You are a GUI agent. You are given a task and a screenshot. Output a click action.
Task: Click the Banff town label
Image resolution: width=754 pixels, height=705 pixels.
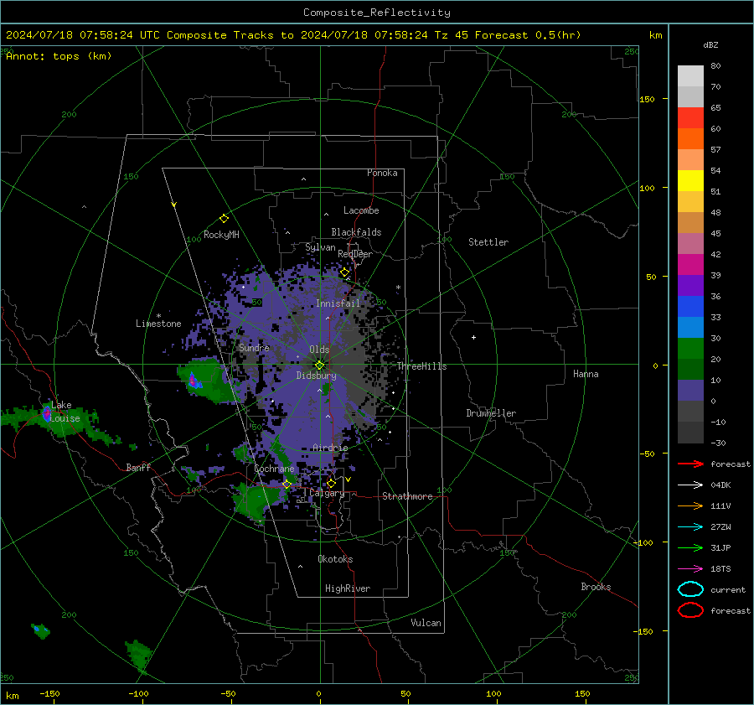point(138,467)
